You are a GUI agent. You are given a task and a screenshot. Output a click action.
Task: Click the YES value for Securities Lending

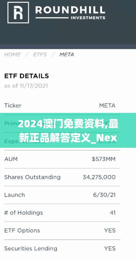[110, 249]
